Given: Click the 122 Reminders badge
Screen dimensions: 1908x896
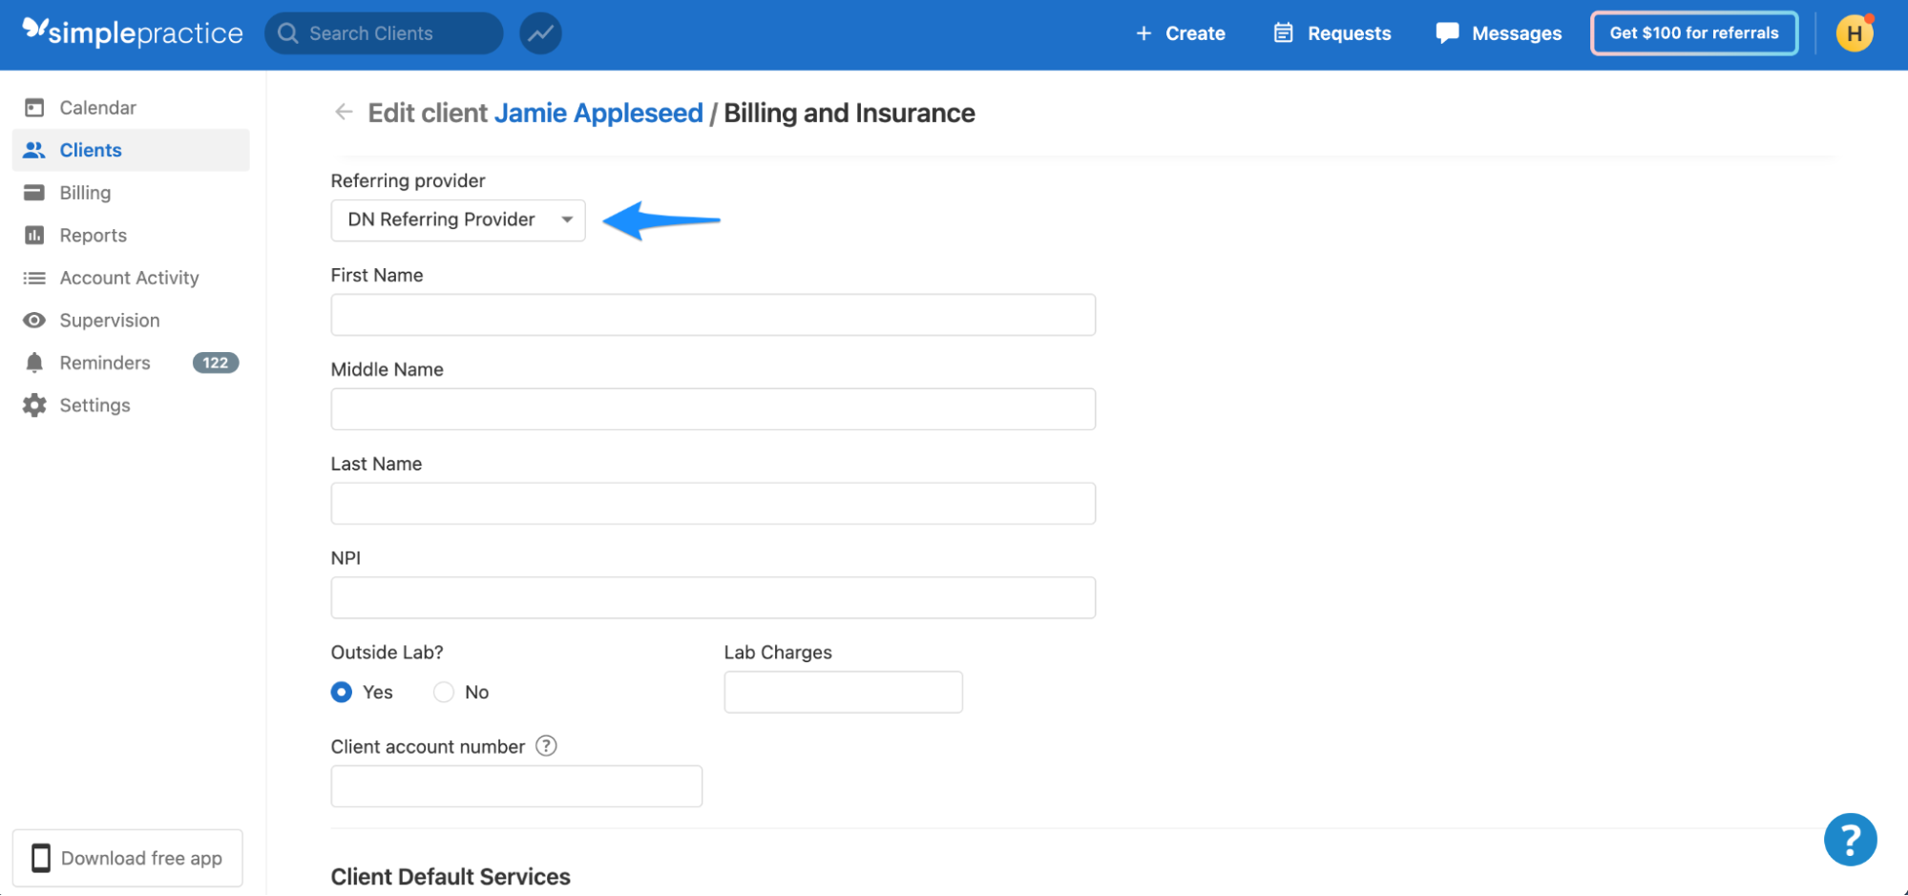Looking at the screenshot, I should coord(216,363).
